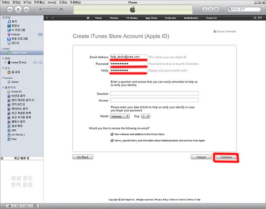Play the current track with the play button
Image resolution: width=266 pixels, height=209 pixels.
coord(18,9)
